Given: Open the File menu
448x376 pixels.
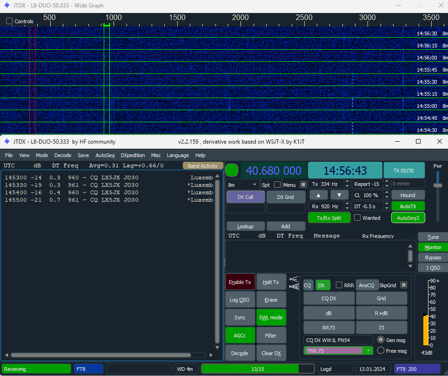Looking at the screenshot, I should pyautogui.click(x=9, y=155).
